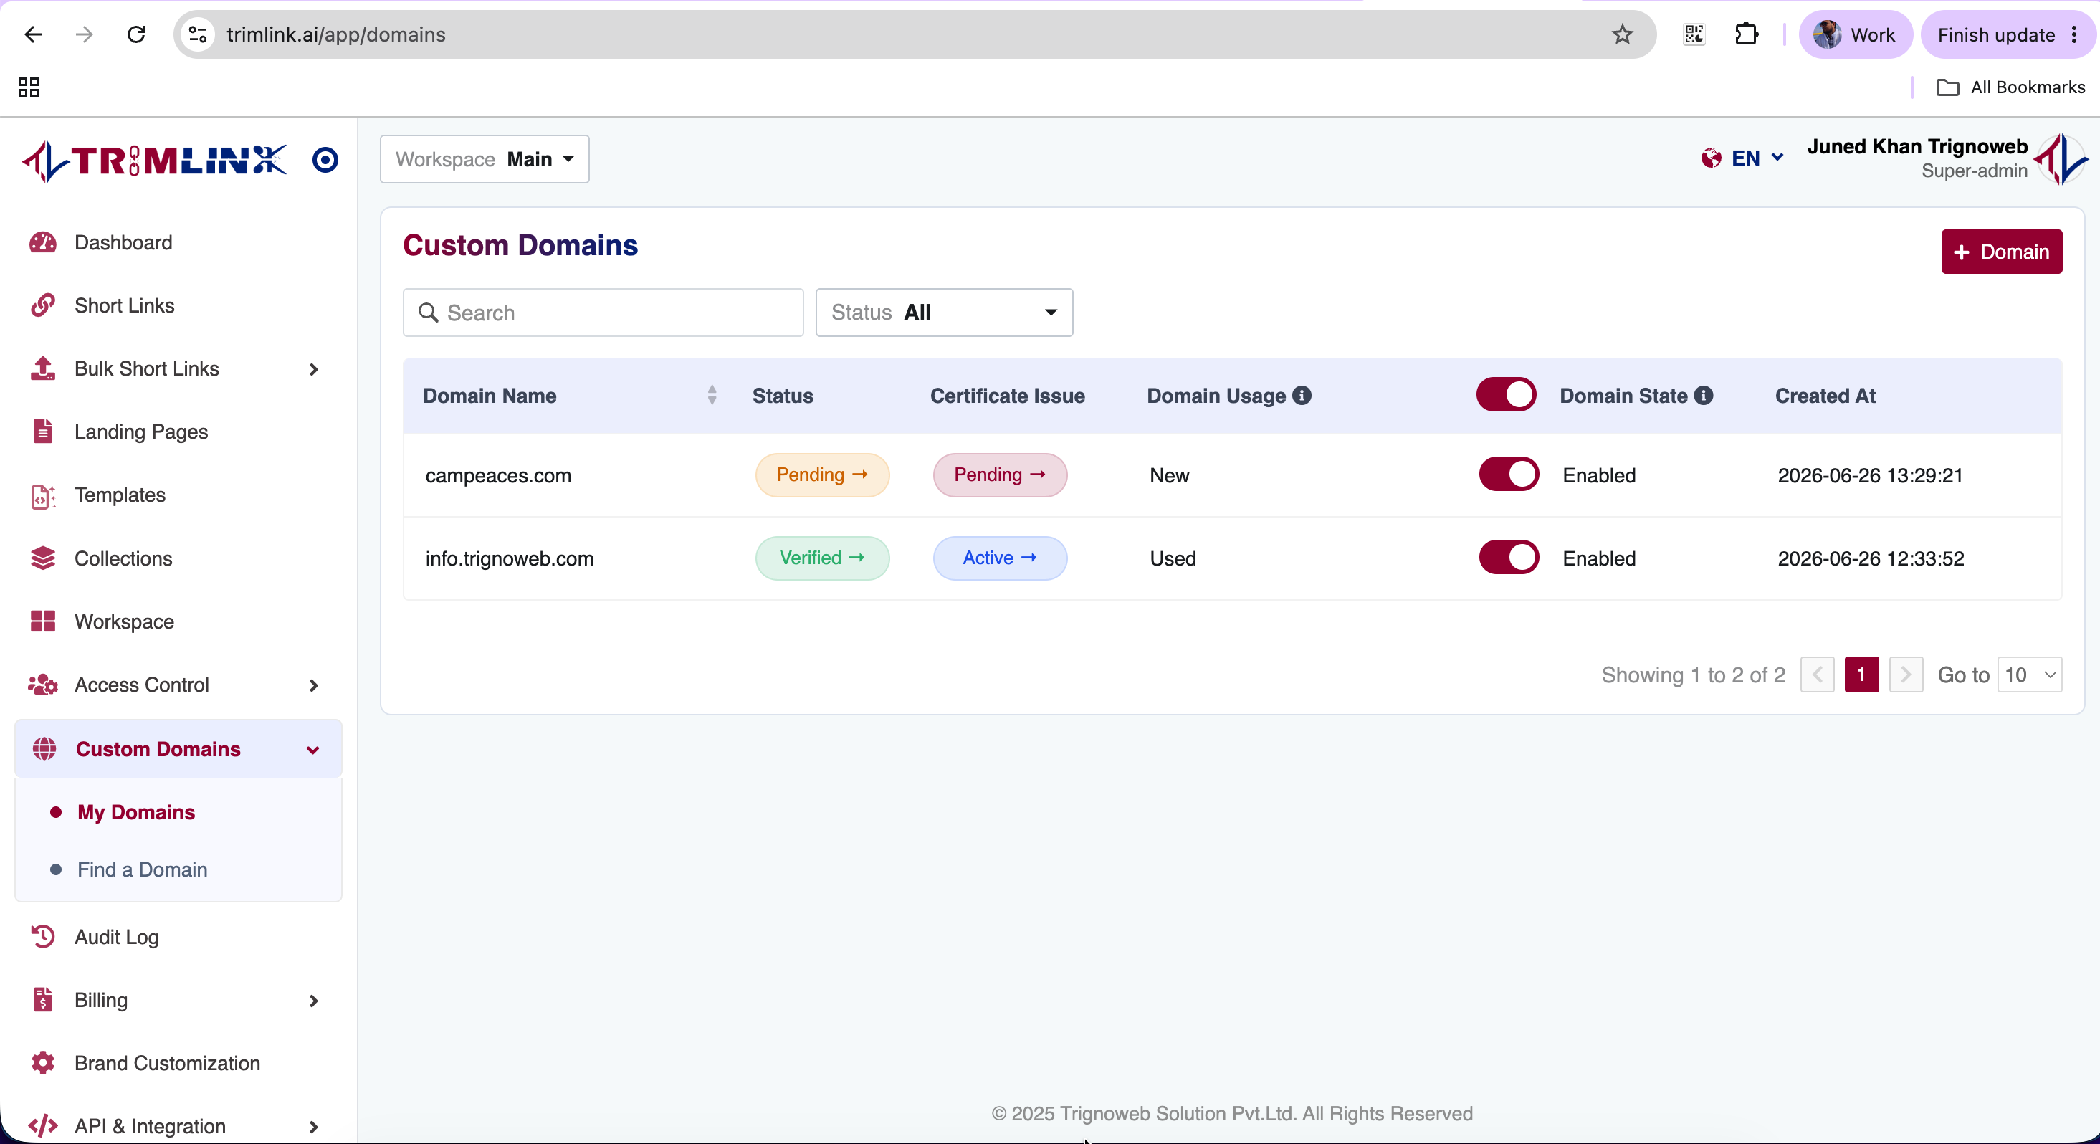
Task: Click the Created At column header
Action: (x=1825, y=396)
